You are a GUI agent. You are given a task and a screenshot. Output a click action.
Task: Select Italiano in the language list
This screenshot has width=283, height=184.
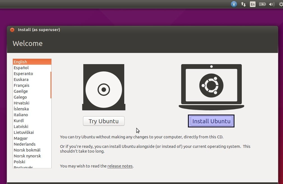pyautogui.click(x=32, y=115)
